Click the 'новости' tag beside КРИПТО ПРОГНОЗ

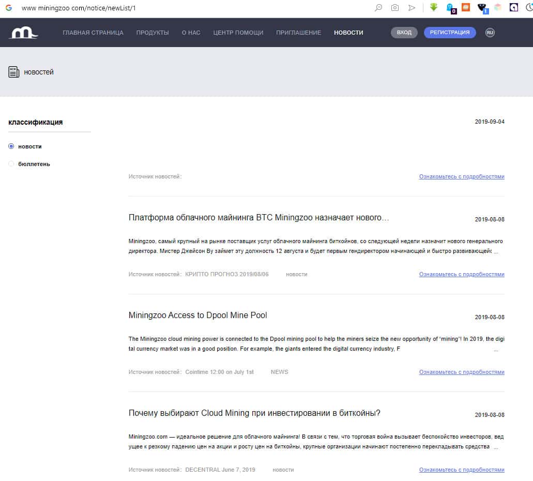pyautogui.click(x=296, y=274)
